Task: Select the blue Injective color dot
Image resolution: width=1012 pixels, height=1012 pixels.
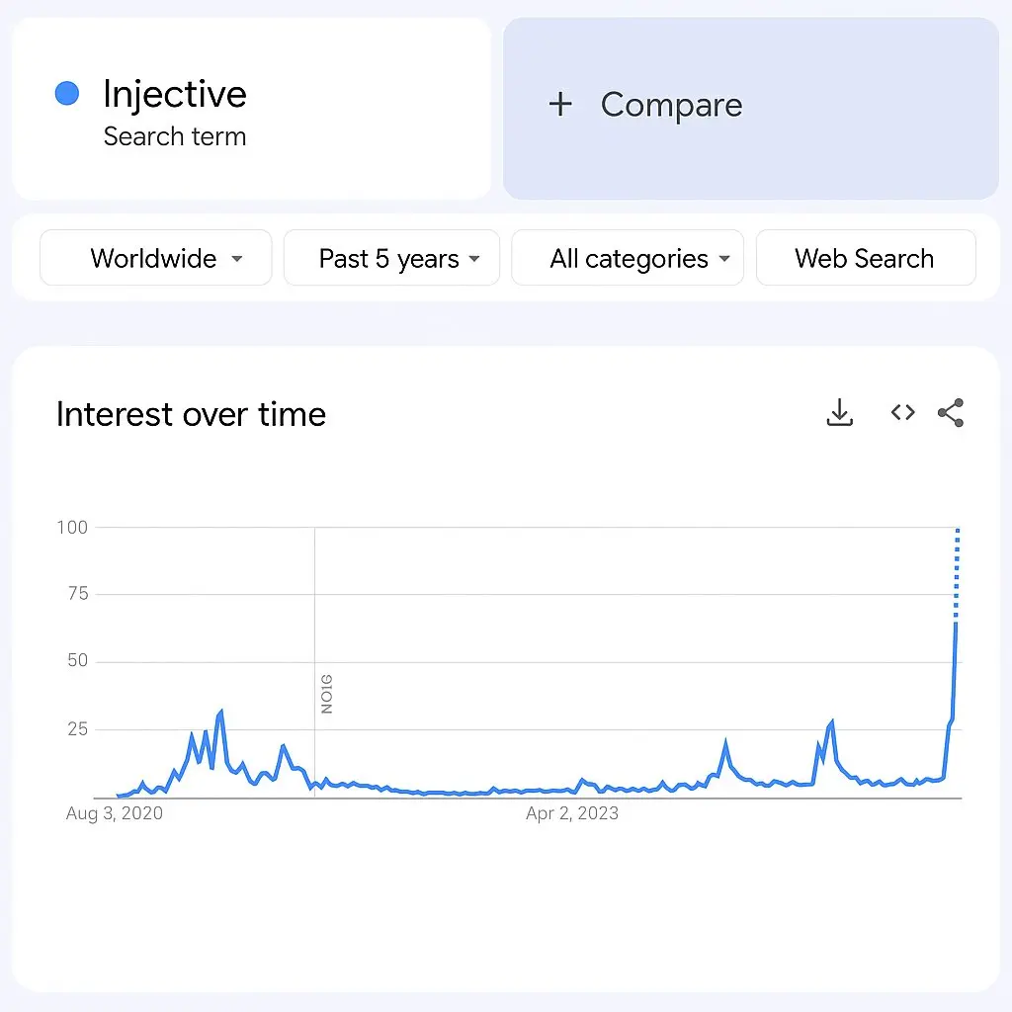Action: [67, 93]
